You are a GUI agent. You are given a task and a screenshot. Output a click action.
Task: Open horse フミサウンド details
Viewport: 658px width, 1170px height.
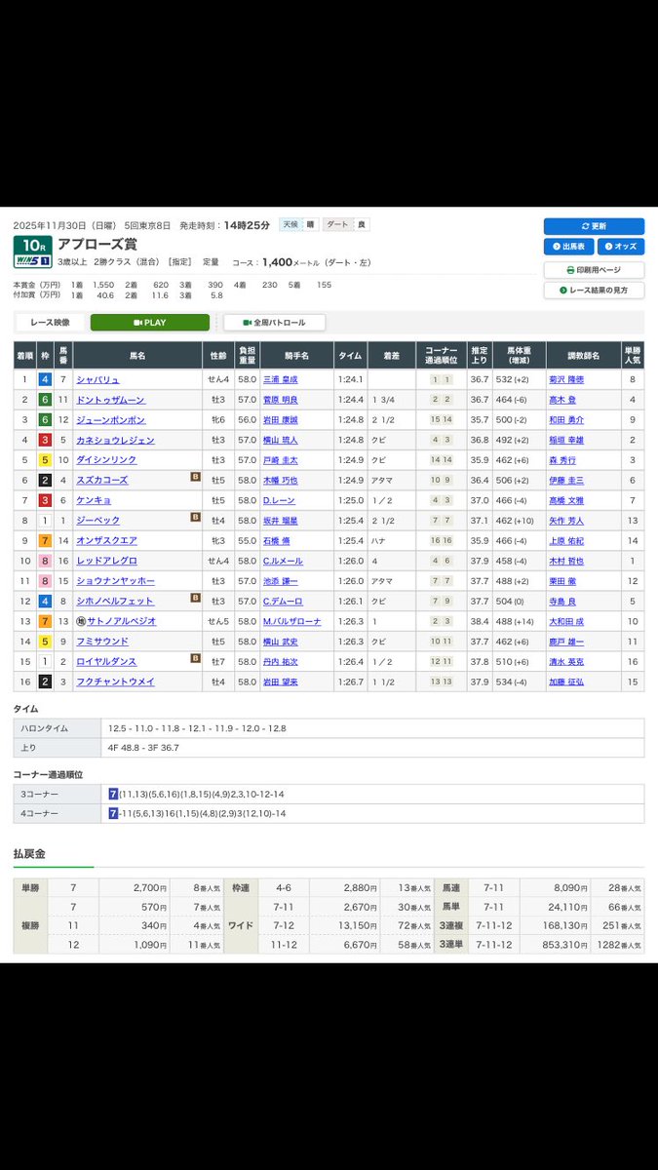point(102,642)
